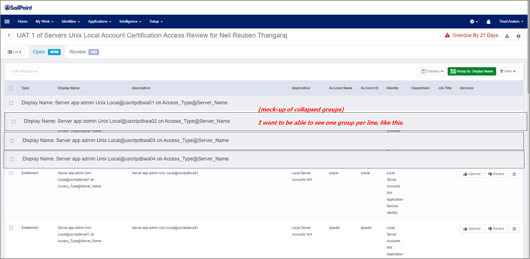Image resolution: width=530 pixels, height=259 pixels.
Task: Revoke the pbiadm account entitlement
Action: click(496, 229)
